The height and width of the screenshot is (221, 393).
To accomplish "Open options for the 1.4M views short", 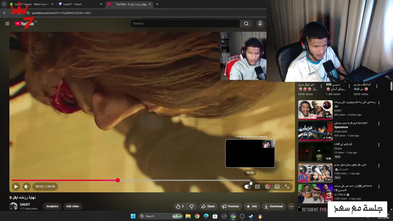I will (x=349, y=86).
